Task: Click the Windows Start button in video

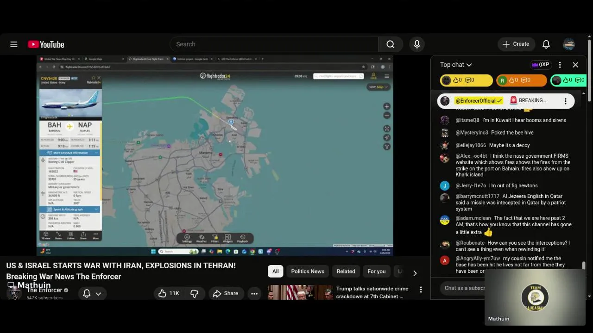Action: (x=153, y=252)
